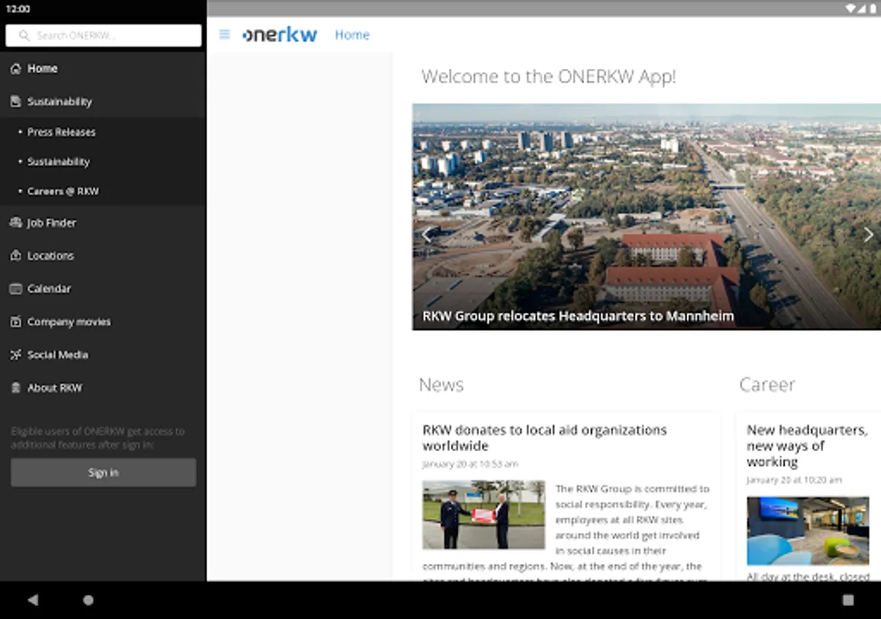Open 'RKW donates to local aid organizations' article
The image size is (881, 619).
(x=544, y=437)
